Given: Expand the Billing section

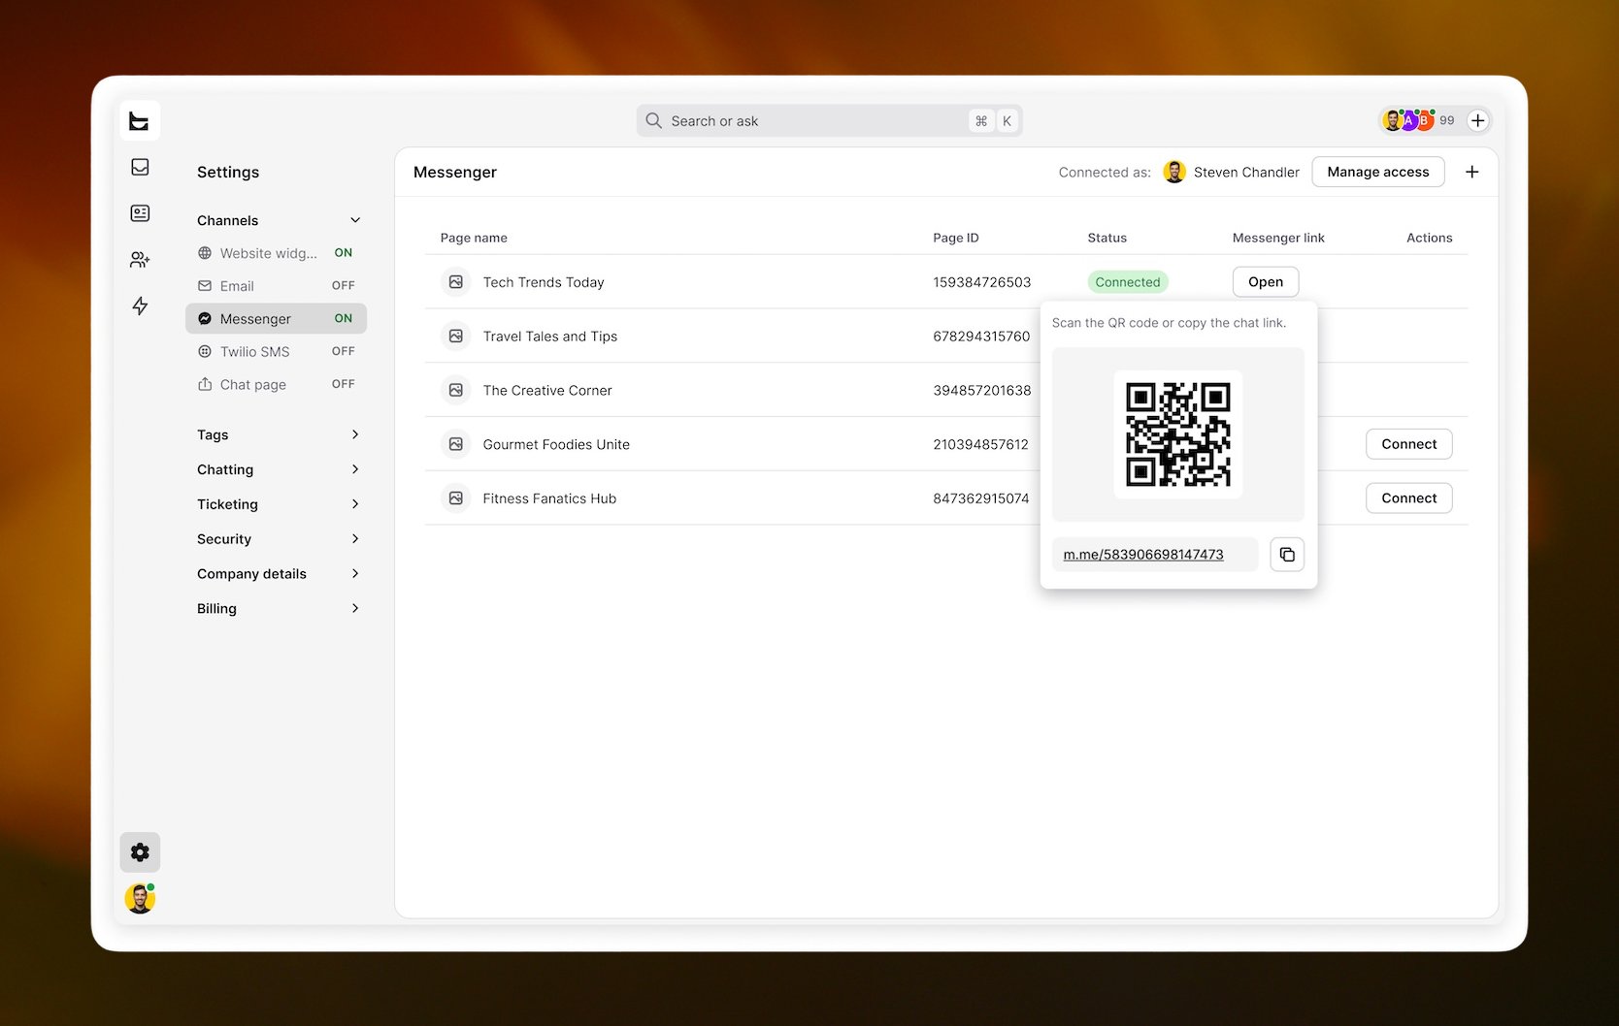Looking at the screenshot, I should point(278,609).
